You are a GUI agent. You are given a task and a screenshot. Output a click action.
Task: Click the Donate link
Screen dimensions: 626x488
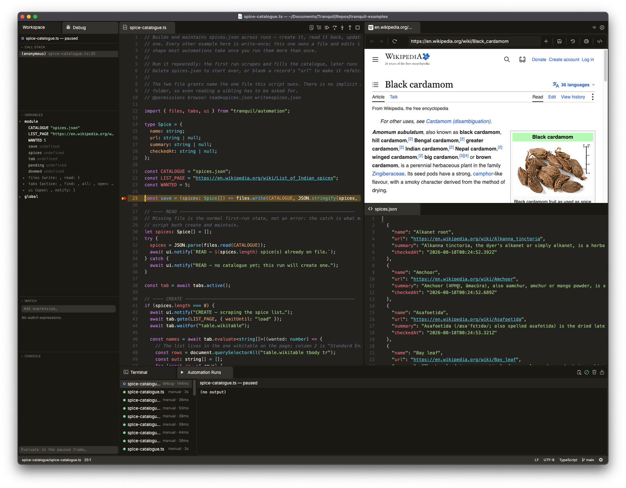[539, 59]
